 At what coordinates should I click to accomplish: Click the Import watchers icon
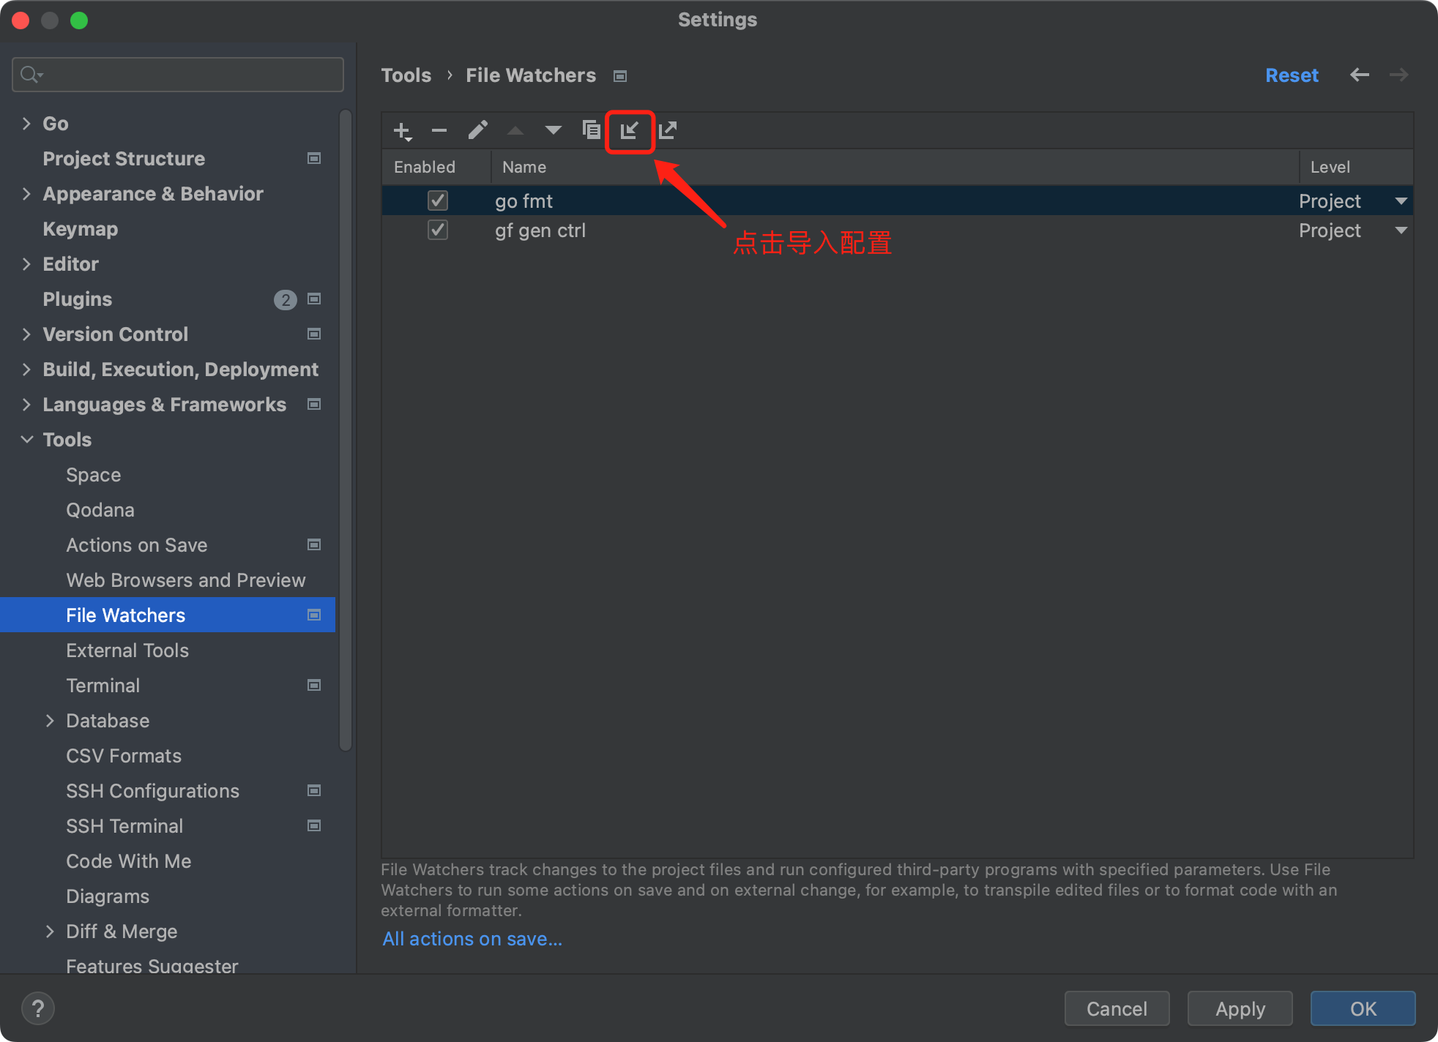630,131
